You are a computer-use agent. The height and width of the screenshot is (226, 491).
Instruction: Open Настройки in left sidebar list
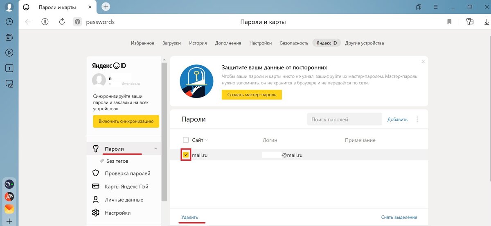118,213
